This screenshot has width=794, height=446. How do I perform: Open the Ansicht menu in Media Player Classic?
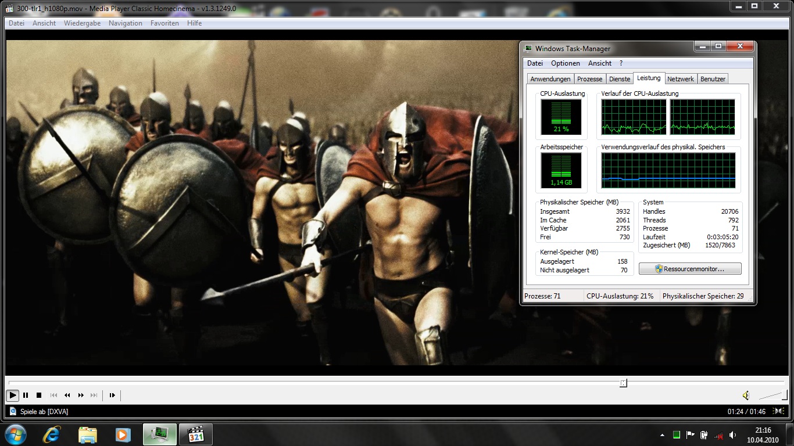point(44,23)
